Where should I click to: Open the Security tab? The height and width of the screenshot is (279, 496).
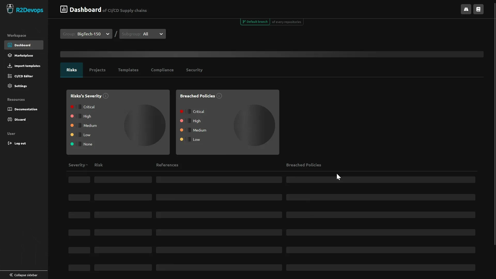coord(194,70)
